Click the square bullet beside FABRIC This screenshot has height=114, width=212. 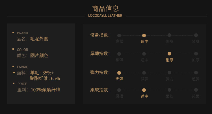click(13, 66)
